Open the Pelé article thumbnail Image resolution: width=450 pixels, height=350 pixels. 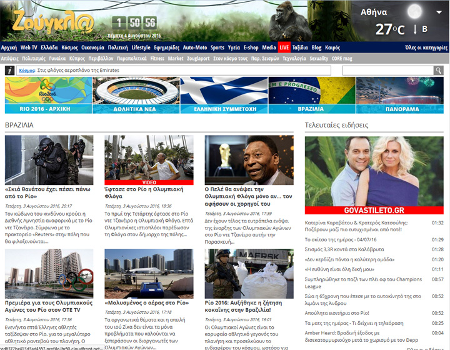click(x=249, y=159)
